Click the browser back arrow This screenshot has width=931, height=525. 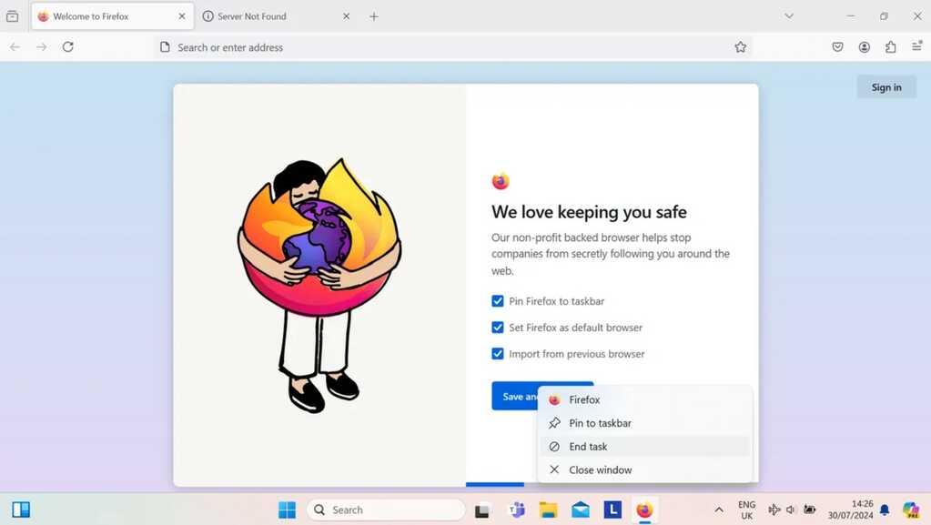[x=15, y=46]
